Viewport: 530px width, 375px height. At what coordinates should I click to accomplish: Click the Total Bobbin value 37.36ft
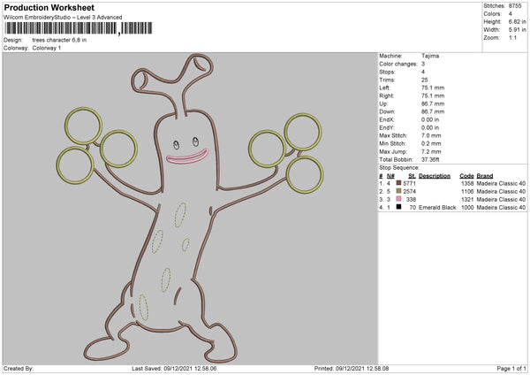click(430, 159)
